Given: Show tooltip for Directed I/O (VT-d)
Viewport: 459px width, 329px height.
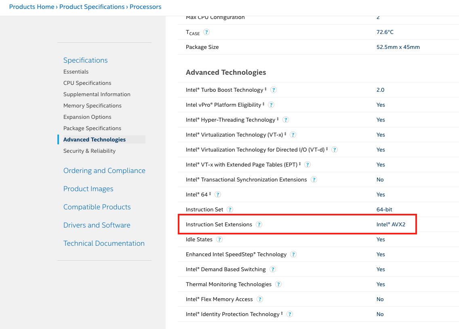Looking at the screenshot, I should [x=334, y=150].
